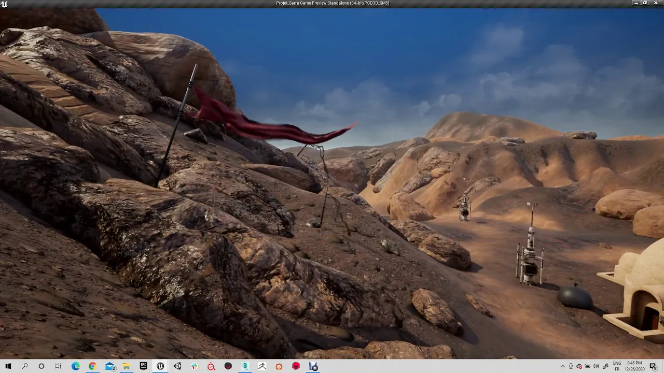Viewport: 664px width, 373px height.
Task: Open the orange Substance taskbar icon
Action: pyautogui.click(x=279, y=366)
